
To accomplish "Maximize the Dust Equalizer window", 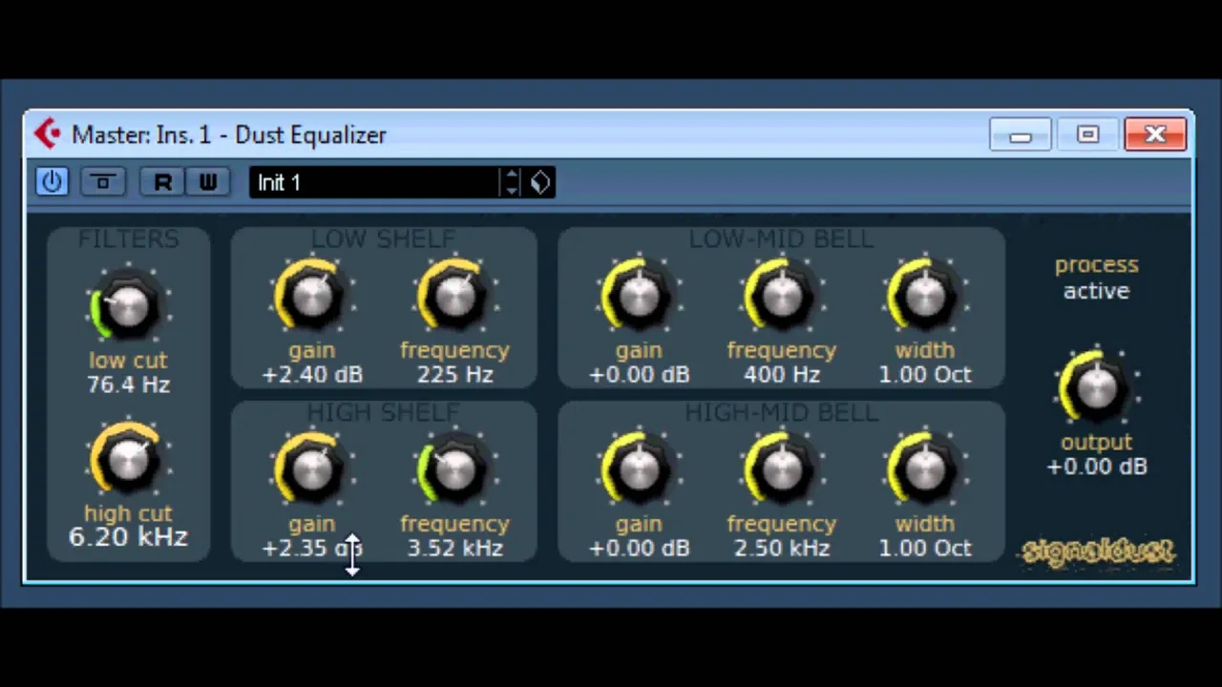I will (1087, 135).
